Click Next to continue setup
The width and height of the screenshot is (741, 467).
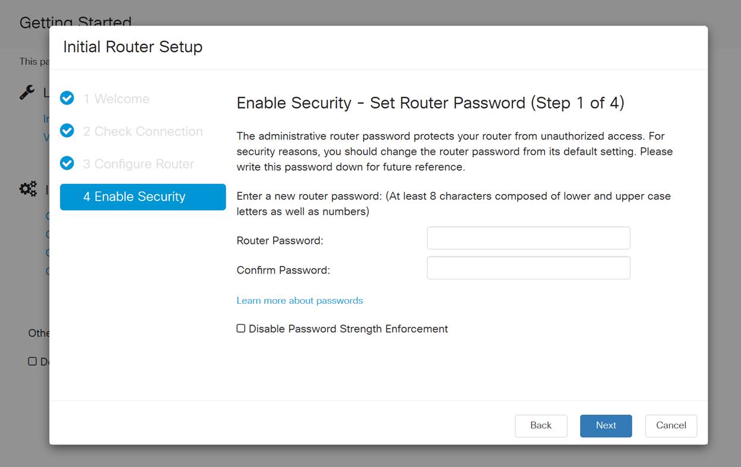(x=606, y=425)
